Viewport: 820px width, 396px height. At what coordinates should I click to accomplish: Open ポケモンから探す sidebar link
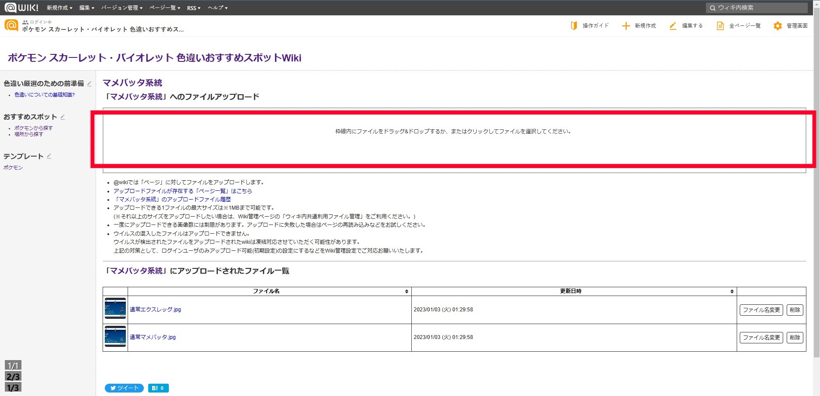coord(33,128)
